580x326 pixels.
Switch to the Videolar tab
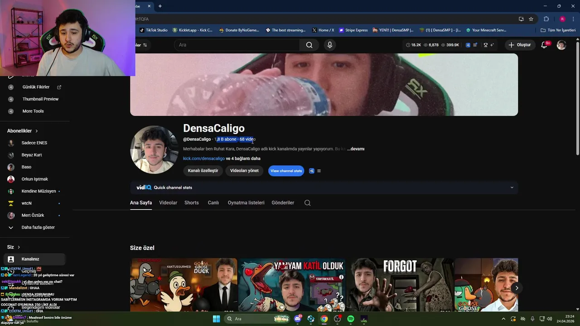coord(168,203)
